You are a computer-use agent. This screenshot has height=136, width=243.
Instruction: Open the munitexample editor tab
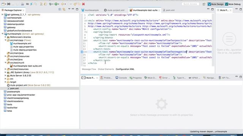click(x=90, y=10)
